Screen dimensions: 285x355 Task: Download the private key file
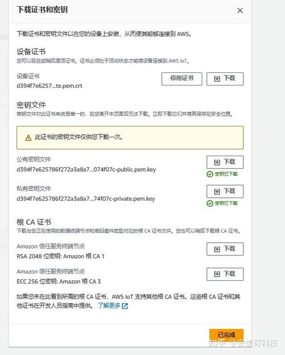coord(225,191)
